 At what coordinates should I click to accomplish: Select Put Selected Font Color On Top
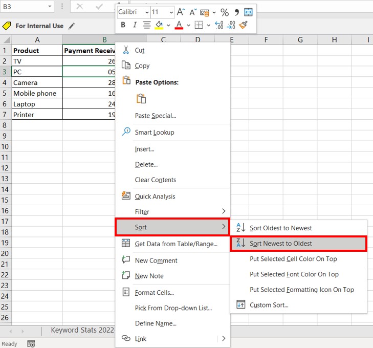(298, 274)
